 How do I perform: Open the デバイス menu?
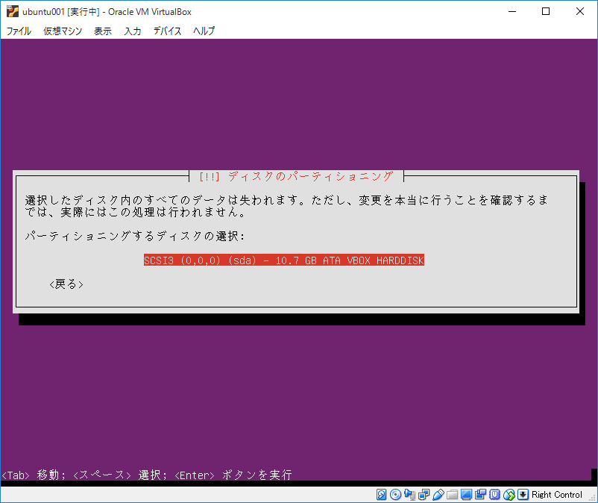[x=167, y=31]
